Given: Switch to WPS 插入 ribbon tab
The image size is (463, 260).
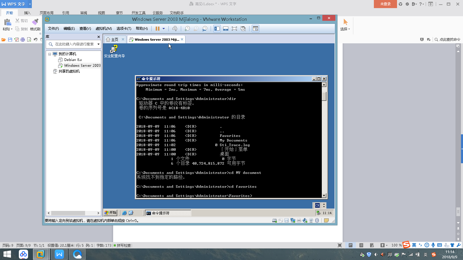Looking at the screenshot, I should (x=27, y=13).
